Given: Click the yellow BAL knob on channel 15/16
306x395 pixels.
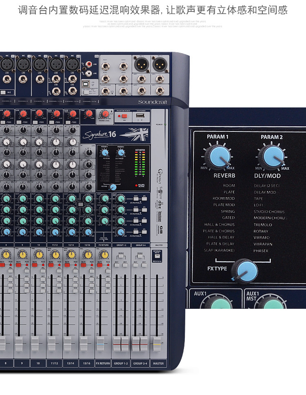Looking at the screenshot, I should [x=87, y=254].
